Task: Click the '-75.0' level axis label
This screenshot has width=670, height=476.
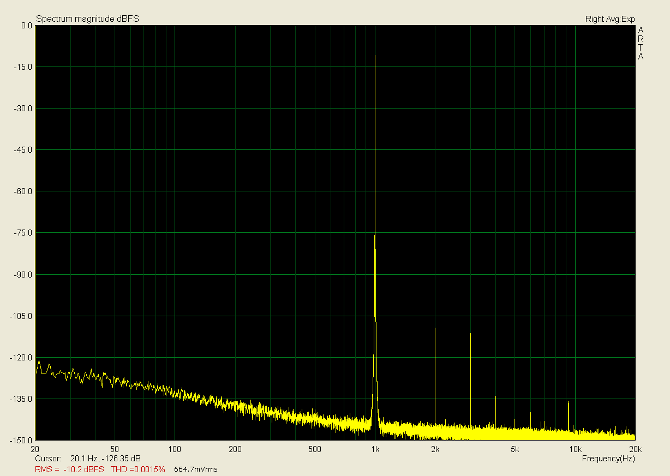Action: coord(23,233)
